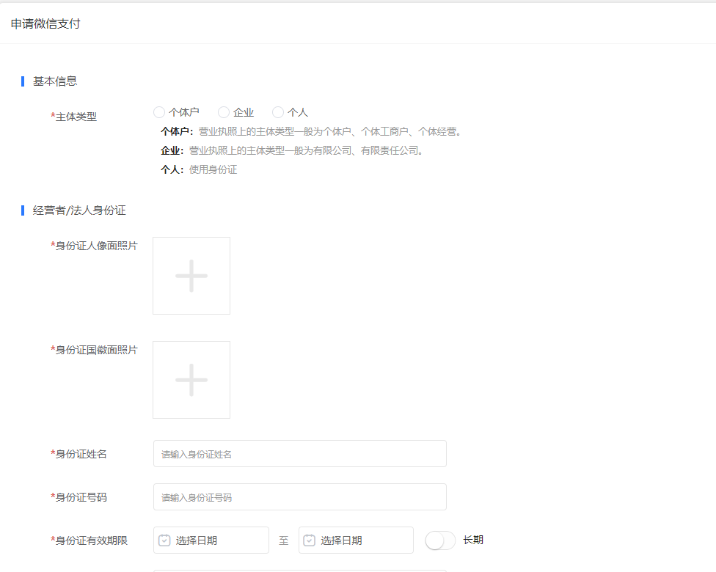Click the calendar icon in end date picker

tap(310, 540)
